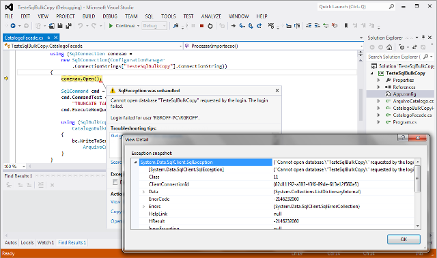This screenshot has width=437, height=258.
Task: Toggle bookmark with the bookmark toolbar icon
Action: tap(346, 26)
